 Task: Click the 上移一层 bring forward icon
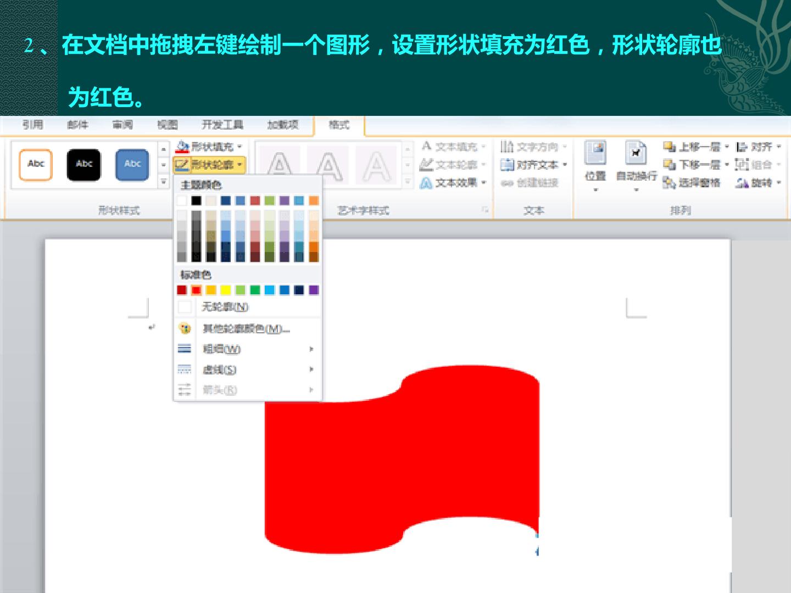(x=669, y=147)
